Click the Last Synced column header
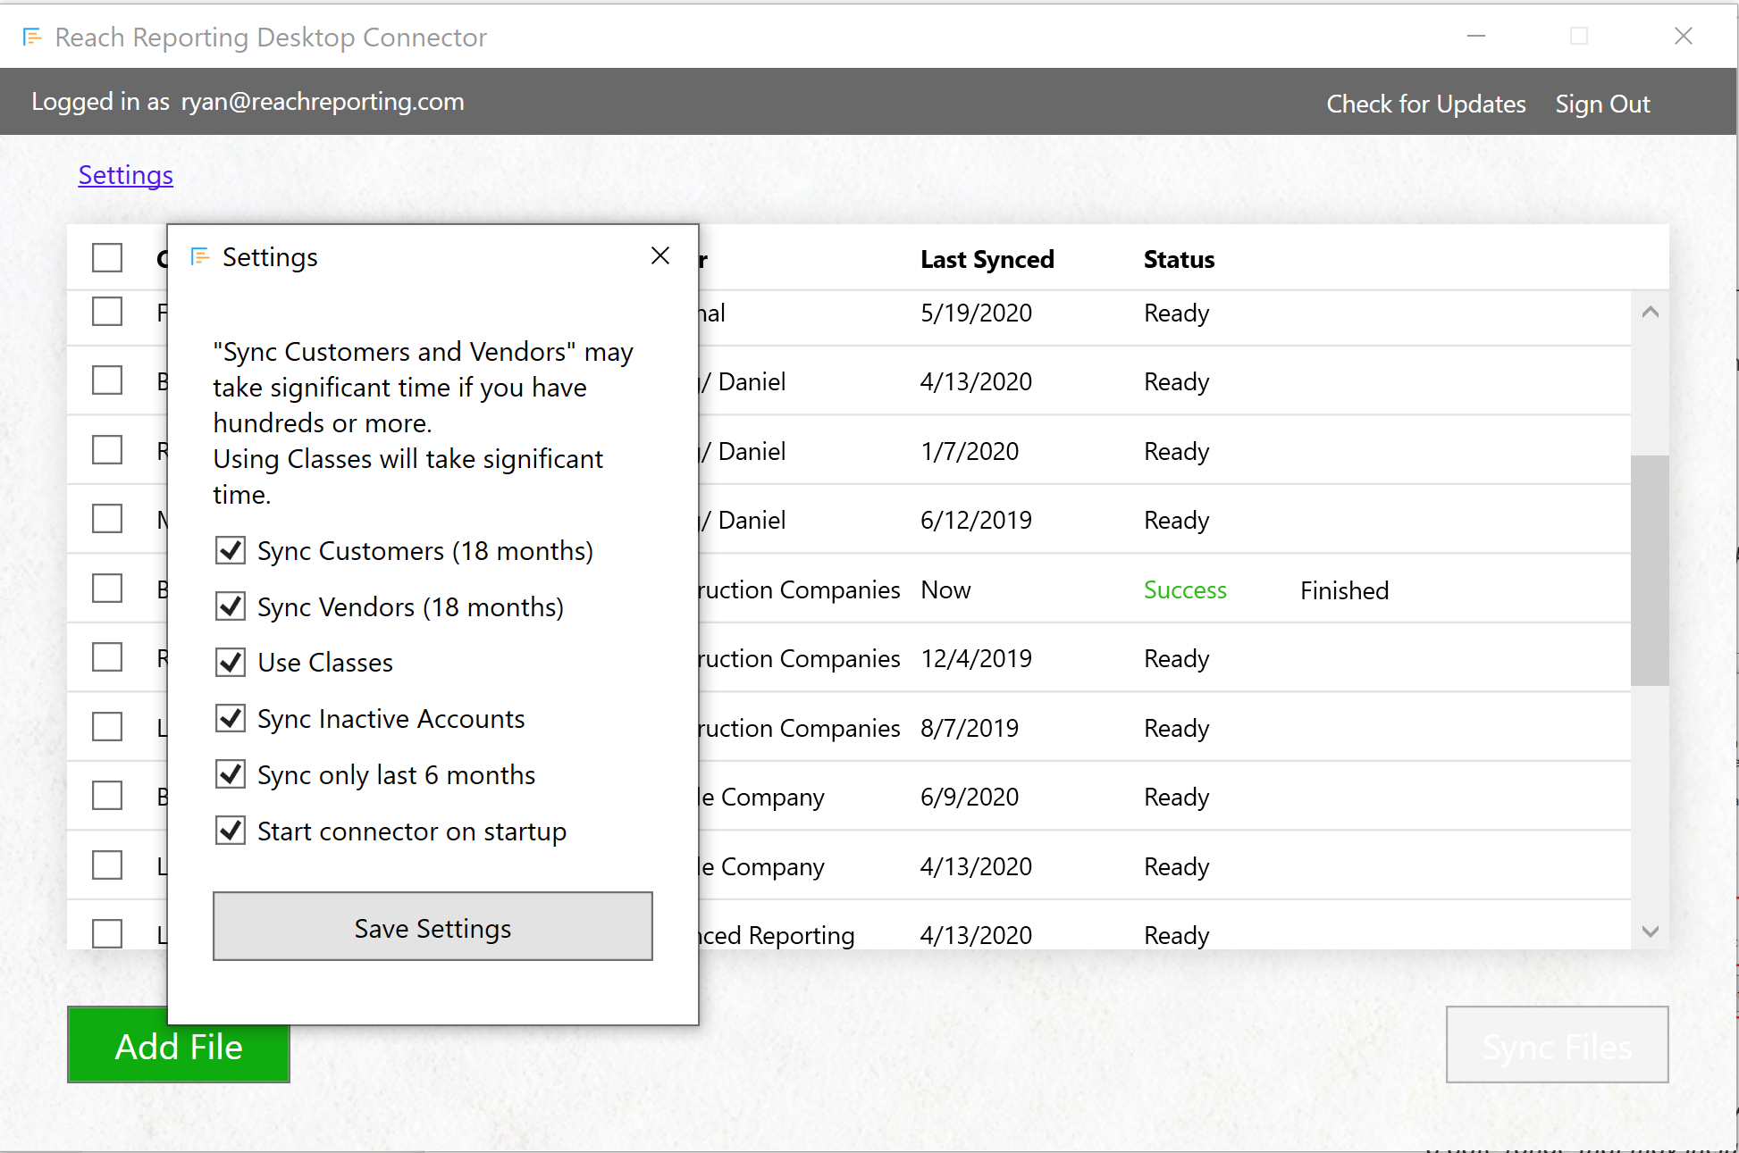The width and height of the screenshot is (1739, 1153). (987, 260)
